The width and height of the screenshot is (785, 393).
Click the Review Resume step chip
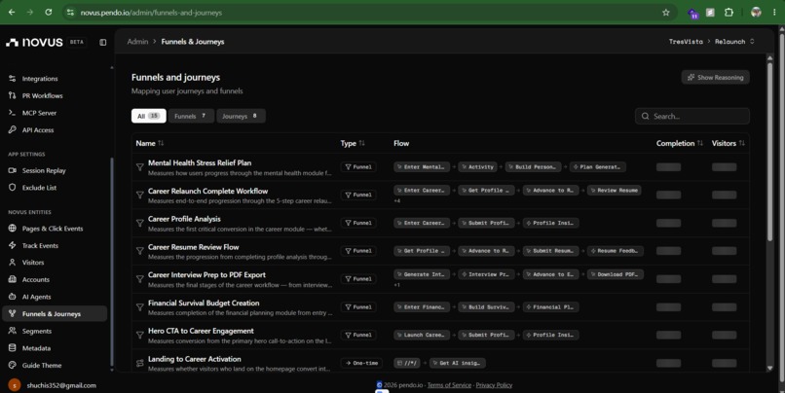click(x=614, y=191)
